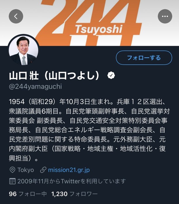View the 96 フォロー中 following list
179x204 pixels.
click(x=28, y=194)
